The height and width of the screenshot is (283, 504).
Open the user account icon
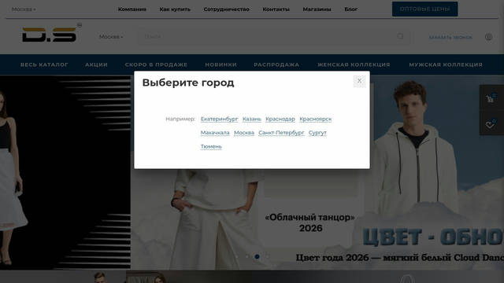488,37
